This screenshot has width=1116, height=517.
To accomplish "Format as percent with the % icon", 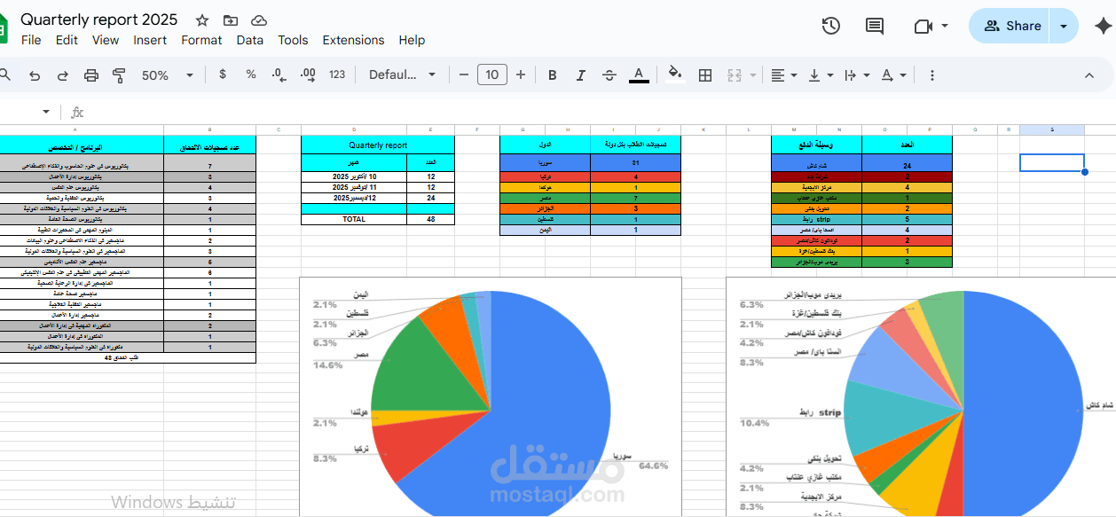I will (x=251, y=74).
